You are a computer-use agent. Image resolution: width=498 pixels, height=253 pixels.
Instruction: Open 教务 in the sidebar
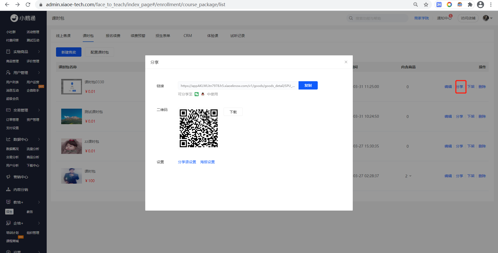pyautogui.click(x=30, y=212)
